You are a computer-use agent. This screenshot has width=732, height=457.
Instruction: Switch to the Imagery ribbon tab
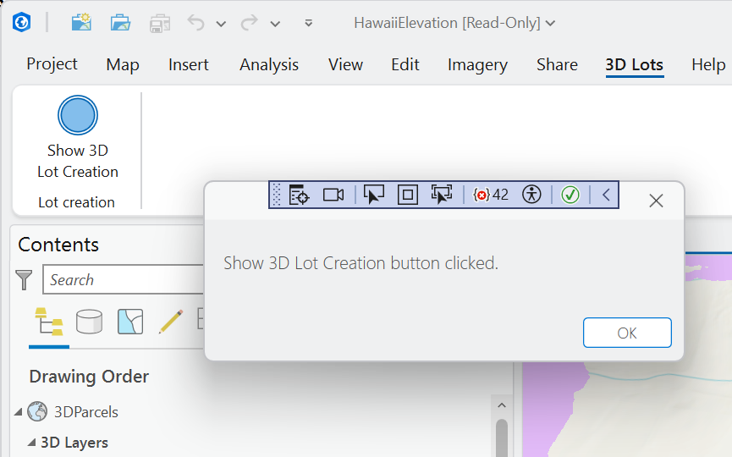[x=477, y=64]
